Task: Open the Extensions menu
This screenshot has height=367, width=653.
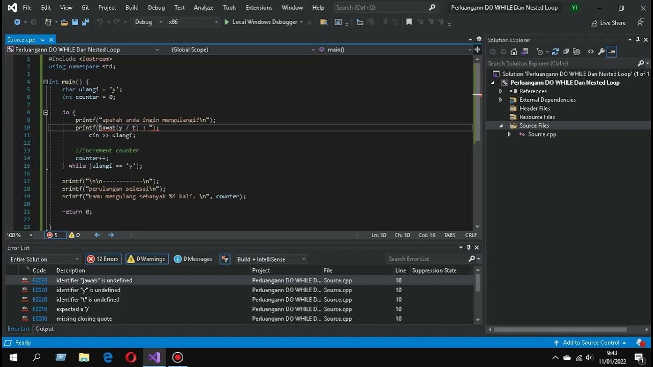Action: (259, 8)
